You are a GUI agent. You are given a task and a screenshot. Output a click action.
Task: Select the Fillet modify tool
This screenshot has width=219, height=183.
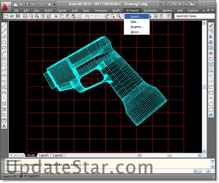[x=211, y=109]
